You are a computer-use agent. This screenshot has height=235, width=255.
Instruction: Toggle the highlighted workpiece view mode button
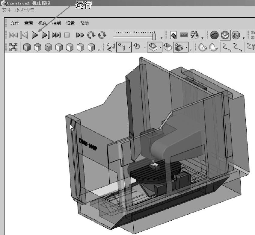[225, 35]
